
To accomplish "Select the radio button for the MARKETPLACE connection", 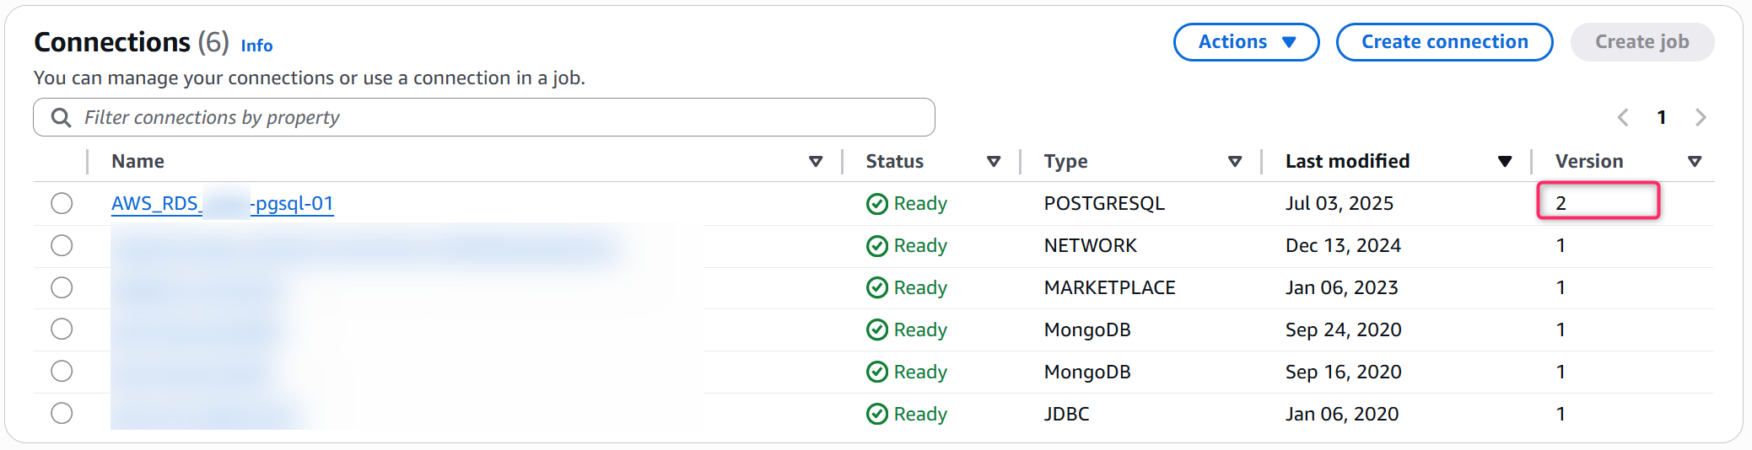I will [x=62, y=287].
